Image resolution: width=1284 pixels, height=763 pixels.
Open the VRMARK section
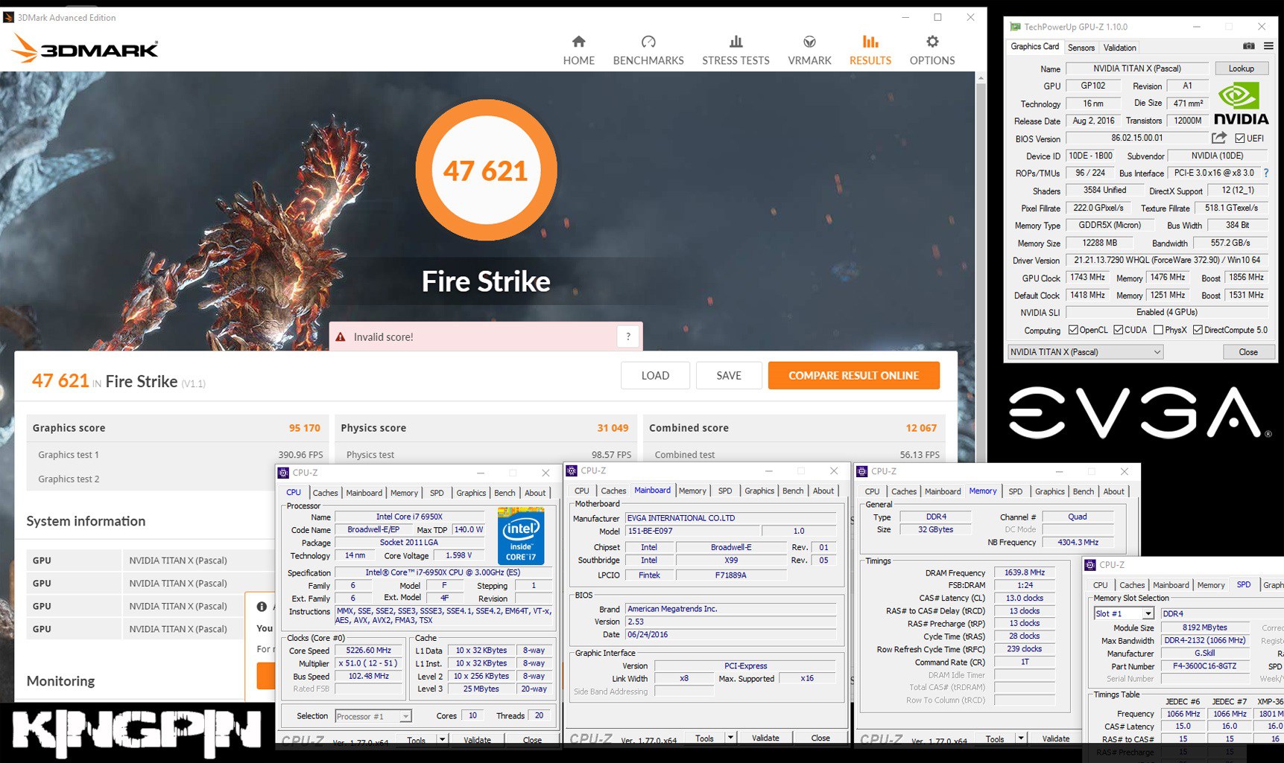[809, 50]
